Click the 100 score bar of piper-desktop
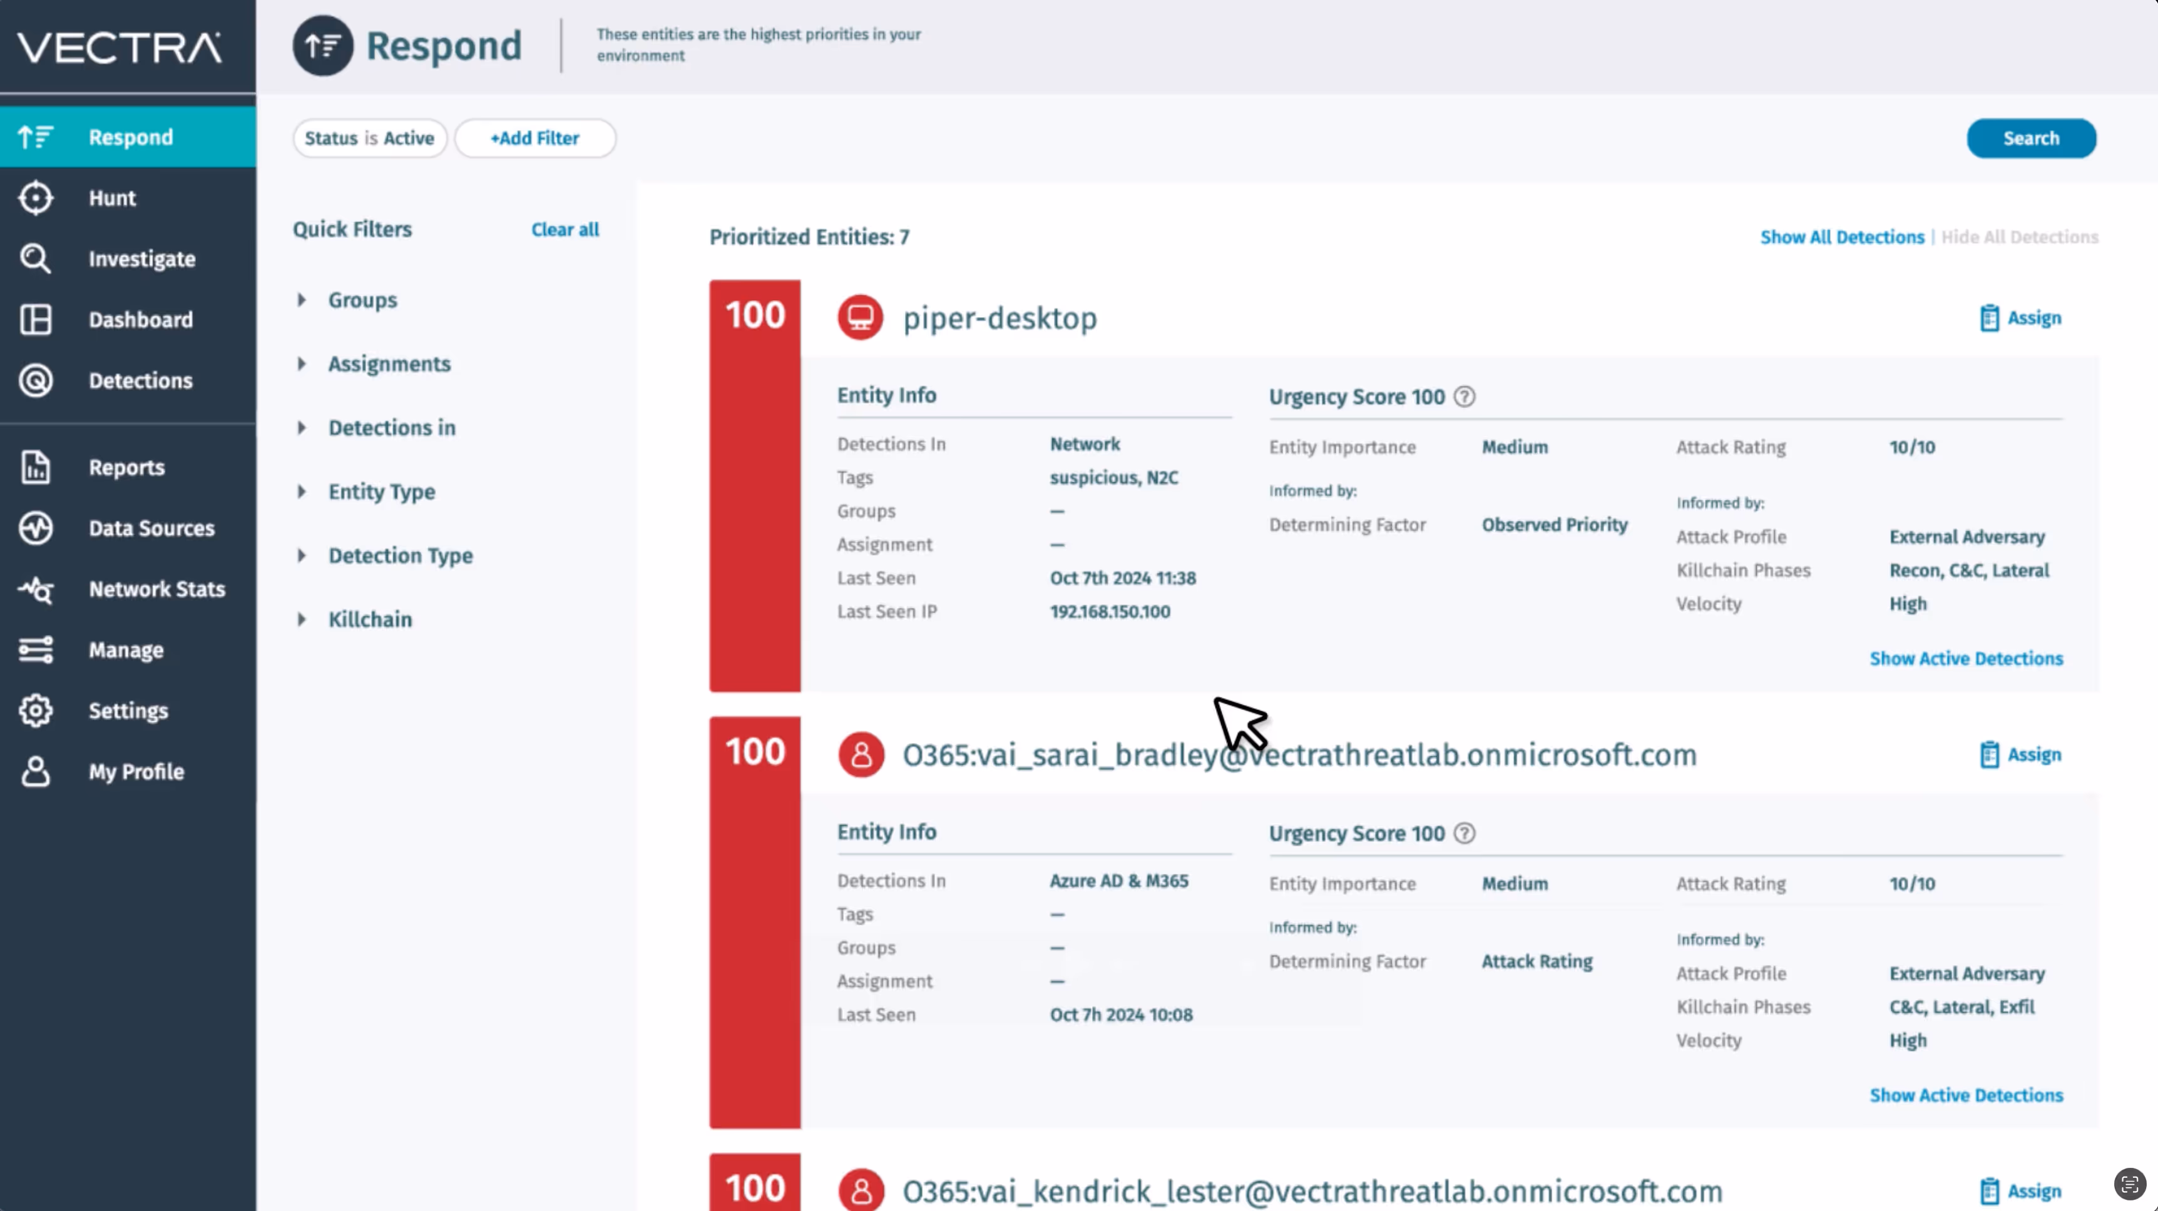Screen dimensions: 2158x1211 [x=754, y=486]
